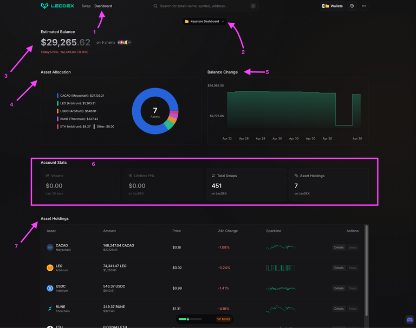Click Today's PNL text
The width and height of the screenshot is (416, 328).
pyautogui.click(x=64, y=52)
